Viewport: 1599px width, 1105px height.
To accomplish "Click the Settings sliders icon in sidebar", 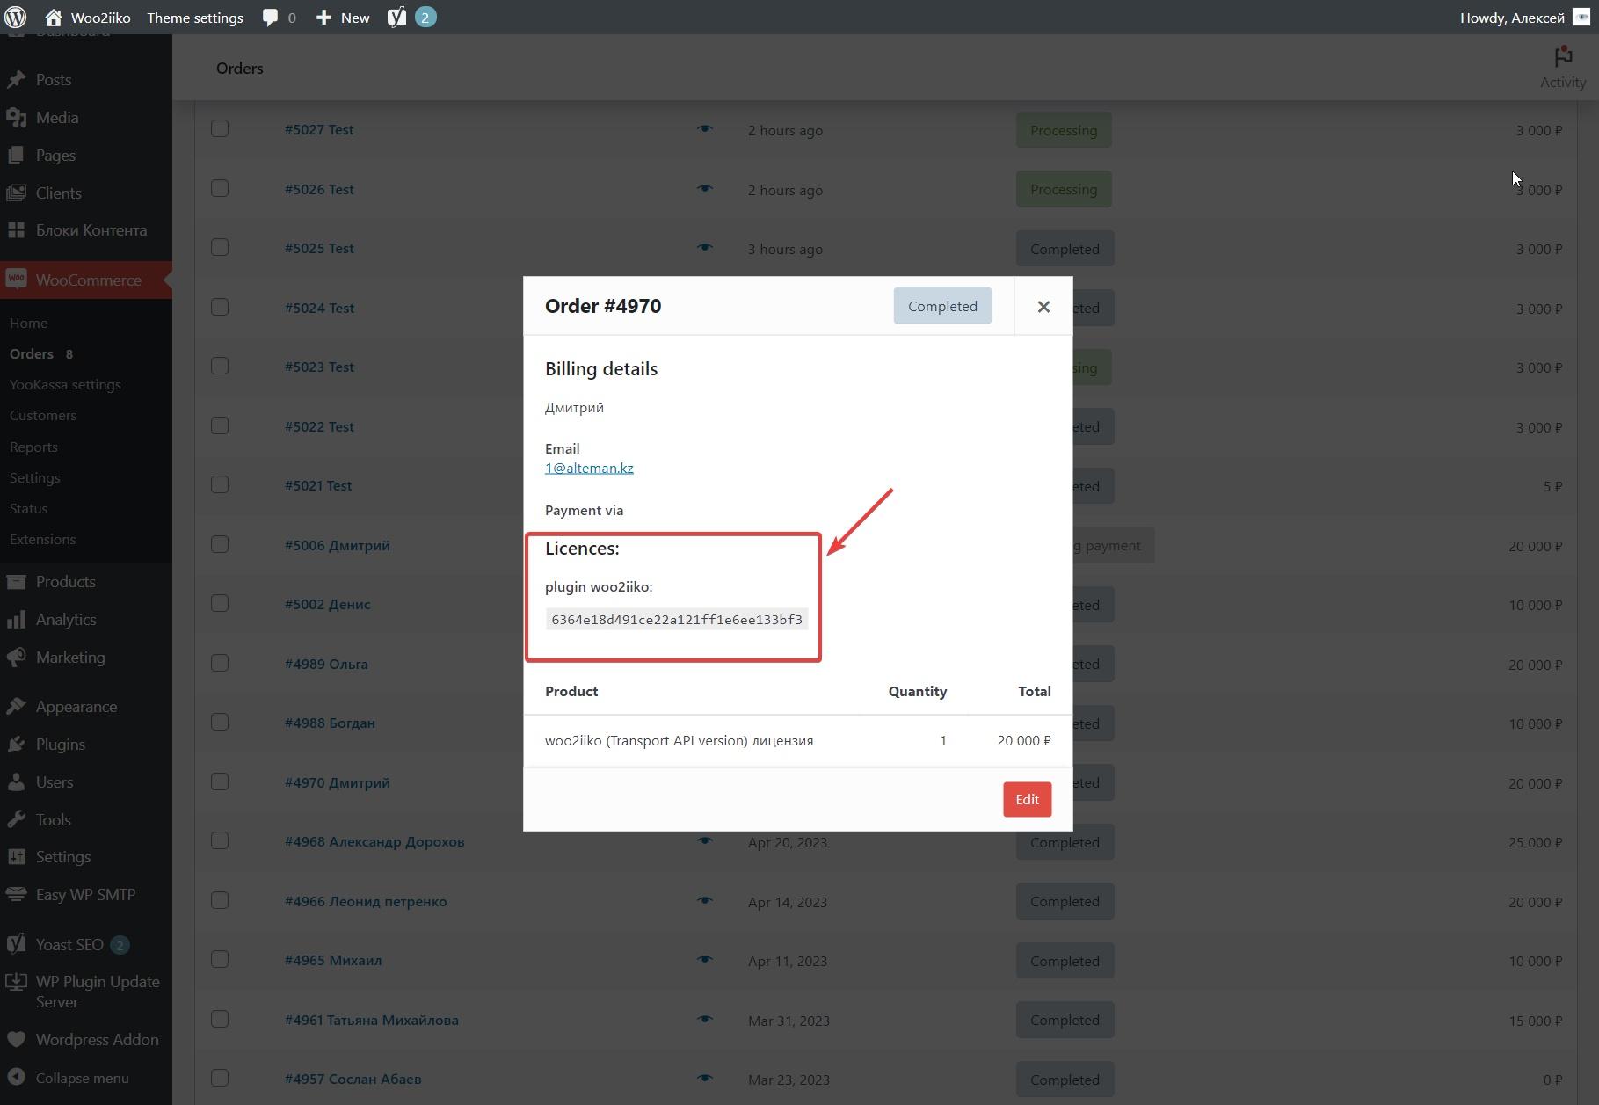I will (16, 857).
